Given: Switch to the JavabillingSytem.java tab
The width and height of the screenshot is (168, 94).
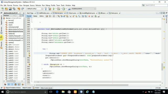Looking at the screenshot, I should pos(88,13).
